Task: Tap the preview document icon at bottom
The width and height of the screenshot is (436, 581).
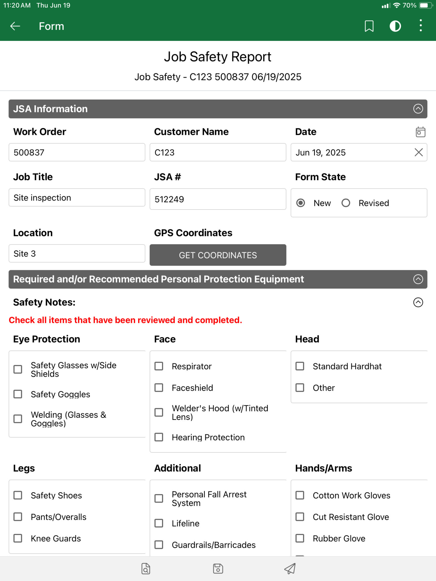Action: coord(146,569)
